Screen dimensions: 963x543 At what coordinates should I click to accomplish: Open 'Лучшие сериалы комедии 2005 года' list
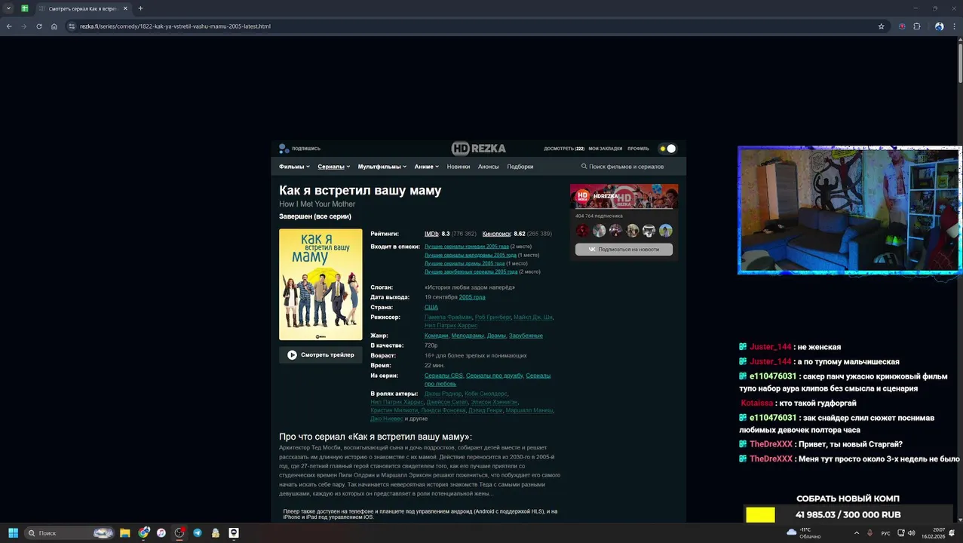(467, 247)
